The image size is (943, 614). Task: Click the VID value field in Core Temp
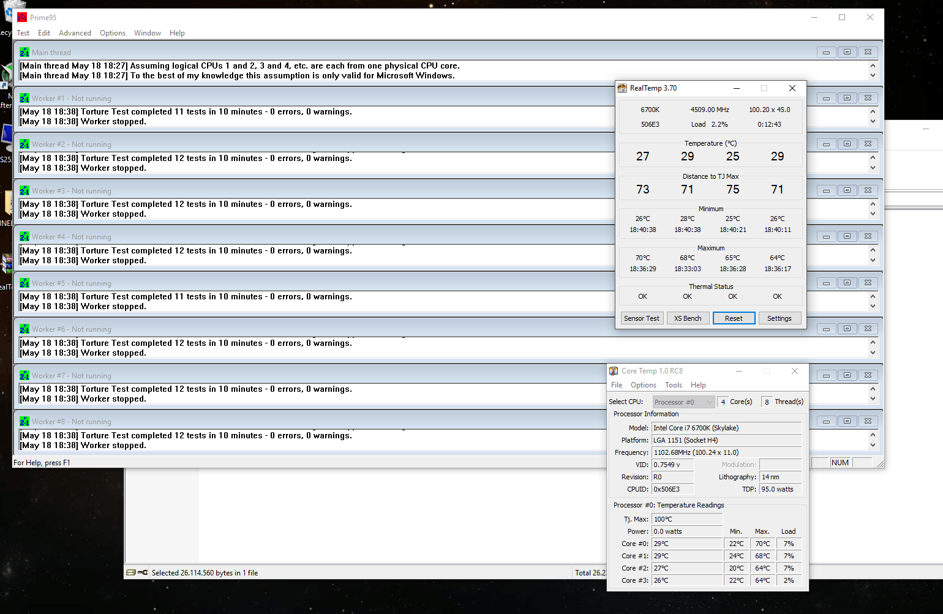tap(672, 465)
